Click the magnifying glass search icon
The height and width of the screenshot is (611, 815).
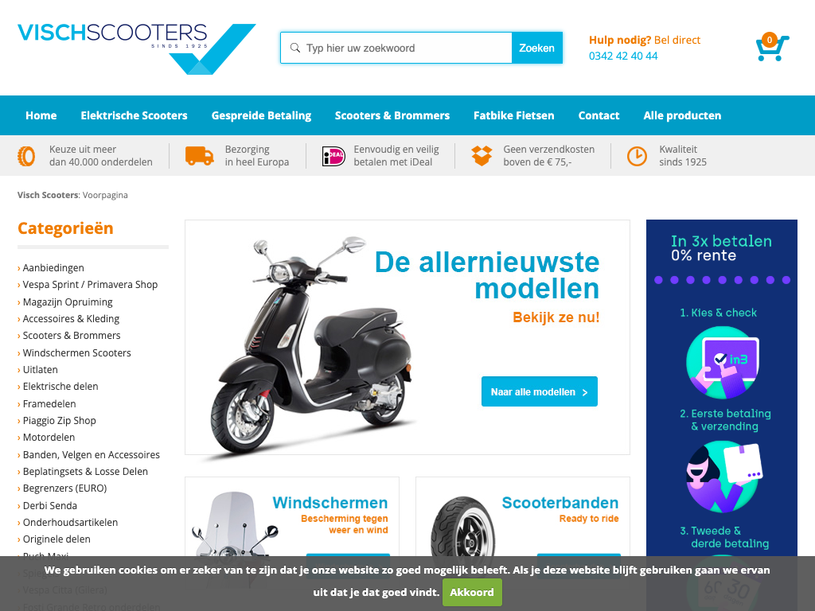(294, 48)
